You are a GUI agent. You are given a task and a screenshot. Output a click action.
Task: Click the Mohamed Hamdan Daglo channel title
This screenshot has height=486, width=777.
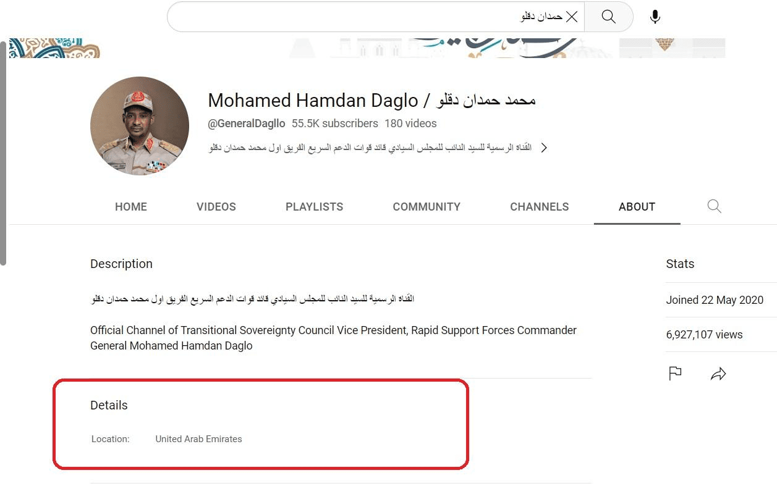click(x=372, y=100)
